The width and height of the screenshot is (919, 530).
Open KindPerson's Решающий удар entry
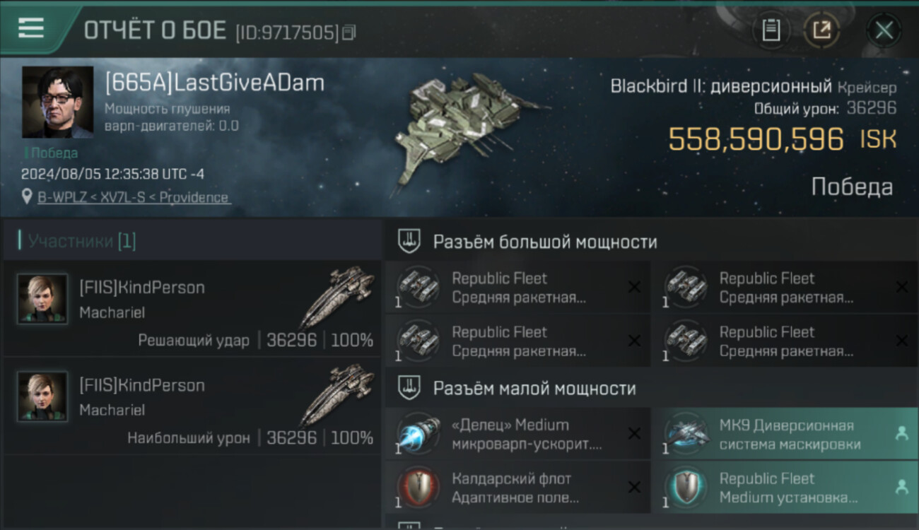[192, 309]
